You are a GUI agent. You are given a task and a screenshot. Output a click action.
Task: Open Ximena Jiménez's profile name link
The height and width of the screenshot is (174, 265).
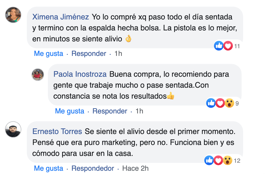[61, 17]
